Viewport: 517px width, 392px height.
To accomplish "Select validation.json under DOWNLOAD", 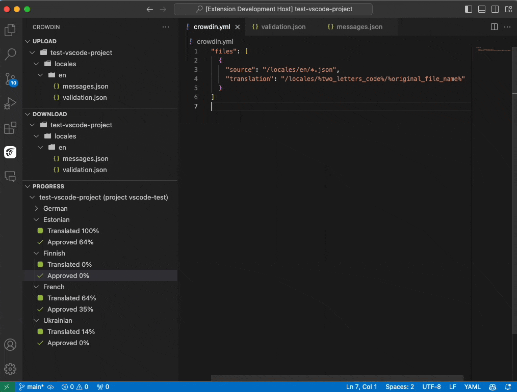I will tap(100, 170).
